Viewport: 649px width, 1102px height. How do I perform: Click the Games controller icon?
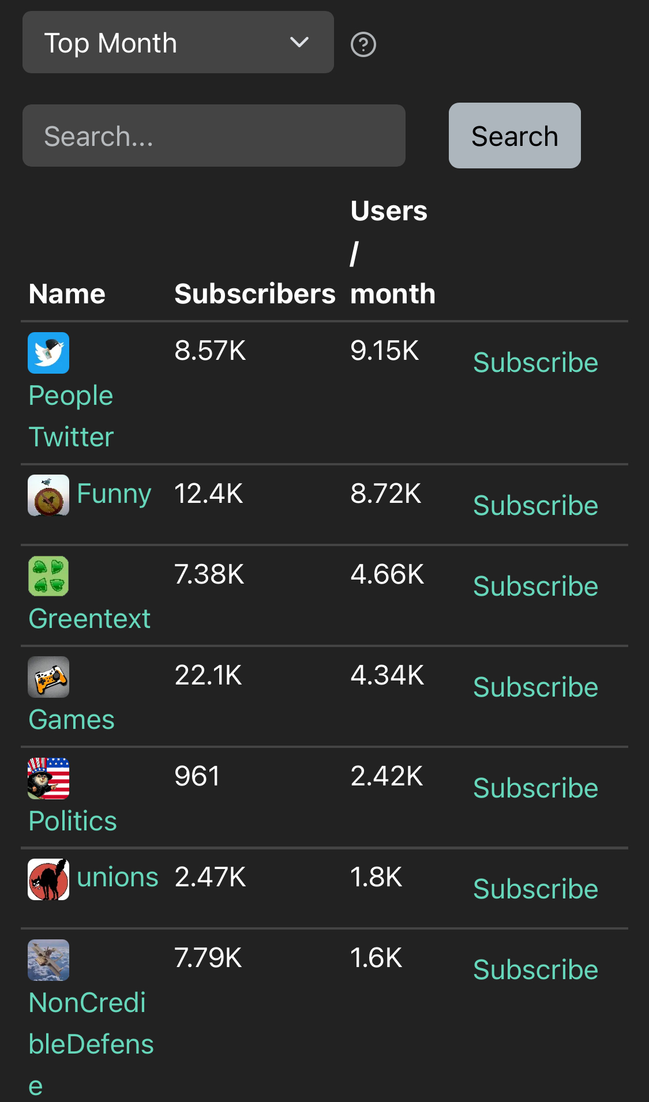tap(48, 677)
